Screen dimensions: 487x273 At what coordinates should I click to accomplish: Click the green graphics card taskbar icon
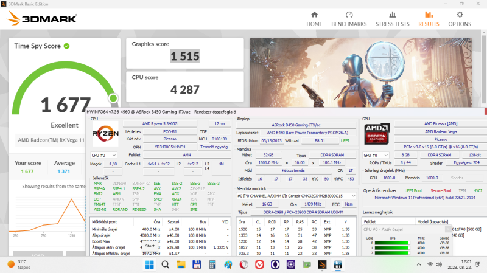pos(307,264)
